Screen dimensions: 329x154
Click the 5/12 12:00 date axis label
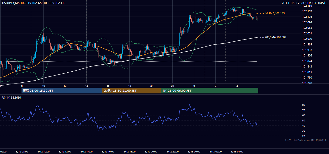point(65,152)
